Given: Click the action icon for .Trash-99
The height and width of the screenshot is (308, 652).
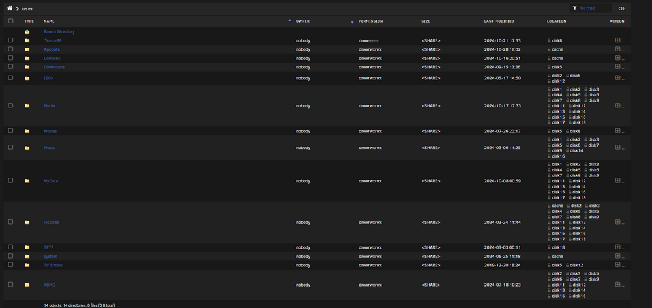Looking at the screenshot, I should click(x=619, y=40).
